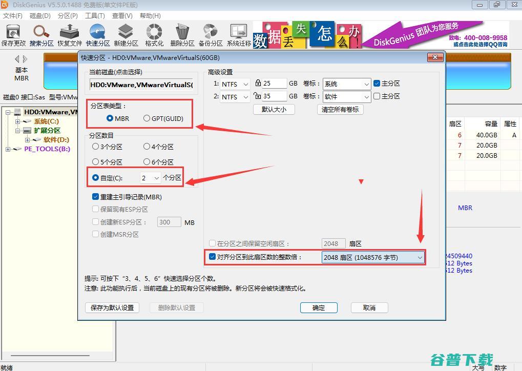Open the 搜索分区 (Search Partition) tool
Screen dimensions: 522x371
pyautogui.click(x=41, y=33)
